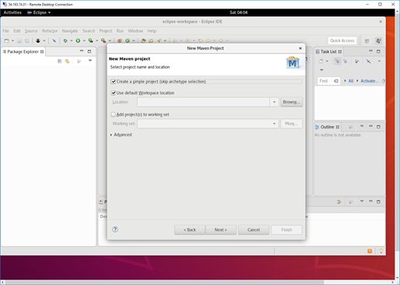The width and height of the screenshot is (400, 285).
Task: Click the All link in Task List
Action: pyautogui.click(x=351, y=81)
